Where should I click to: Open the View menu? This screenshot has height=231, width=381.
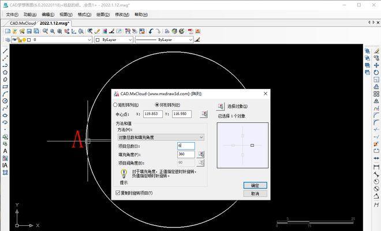click(66, 14)
